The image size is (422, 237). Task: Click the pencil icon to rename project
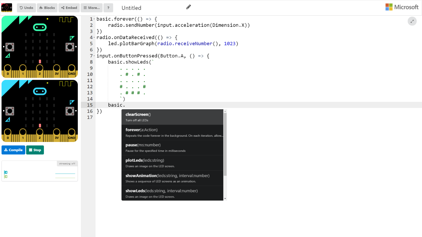point(188,7)
